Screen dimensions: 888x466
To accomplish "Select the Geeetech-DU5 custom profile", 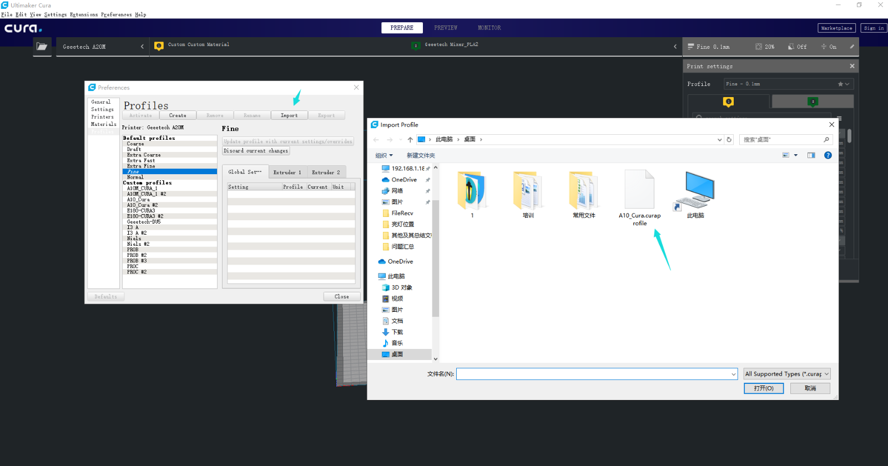I will [144, 222].
